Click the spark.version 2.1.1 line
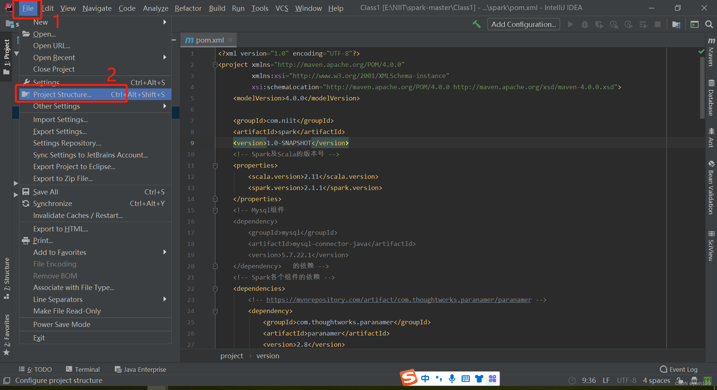This screenshot has width=717, height=390. [315, 188]
